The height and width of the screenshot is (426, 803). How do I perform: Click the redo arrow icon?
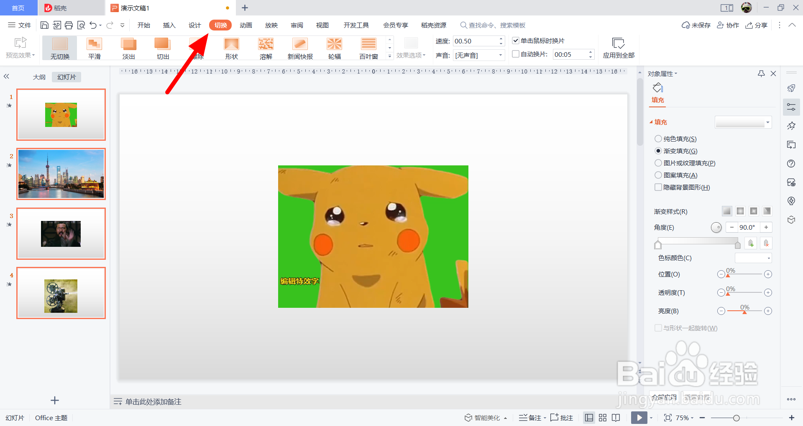coord(110,25)
